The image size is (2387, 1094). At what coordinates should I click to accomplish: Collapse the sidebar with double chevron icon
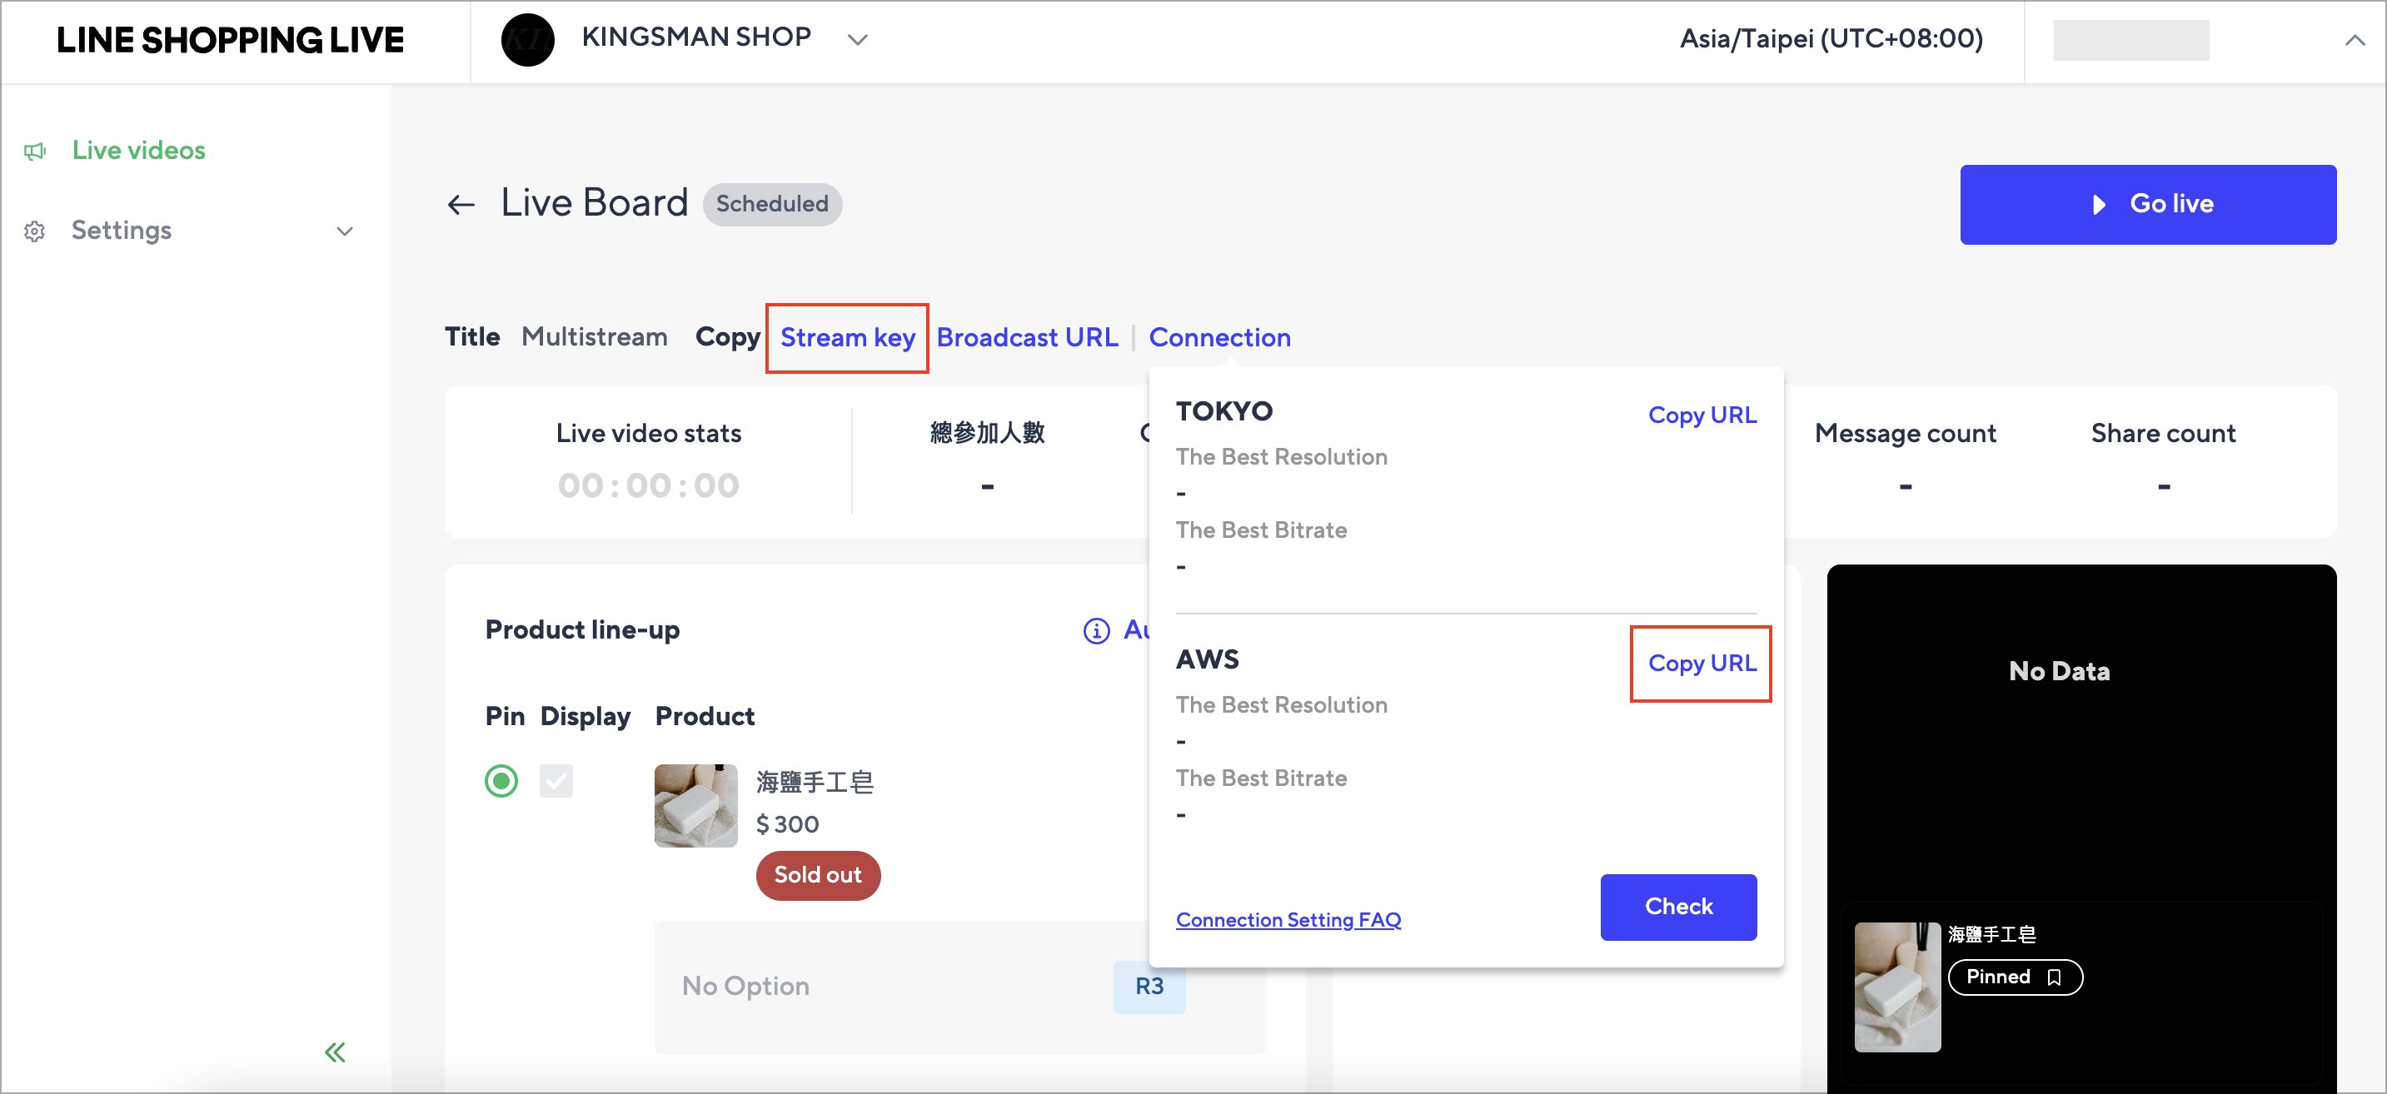tap(335, 1052)
